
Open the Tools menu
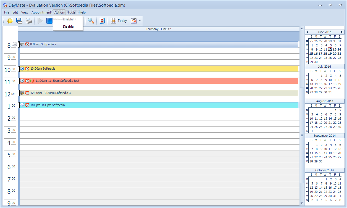click(71, 12)
